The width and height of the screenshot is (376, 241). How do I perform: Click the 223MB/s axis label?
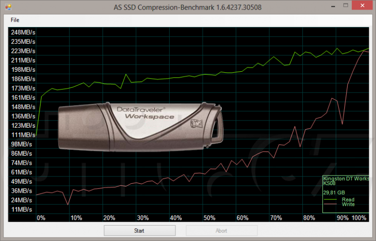coord(23,51)
